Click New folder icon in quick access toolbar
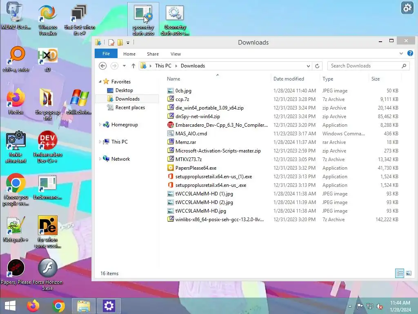The width and height of the screenshot is (418, 314). [x=120, y=42]
